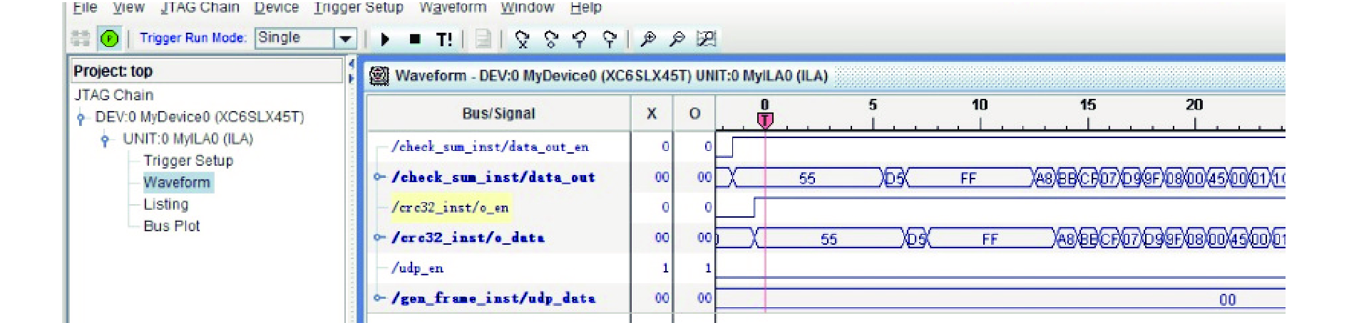Click X column value of /udp_en row
This screenshot has width=1349, height=323.
click(x=665, y=268)
